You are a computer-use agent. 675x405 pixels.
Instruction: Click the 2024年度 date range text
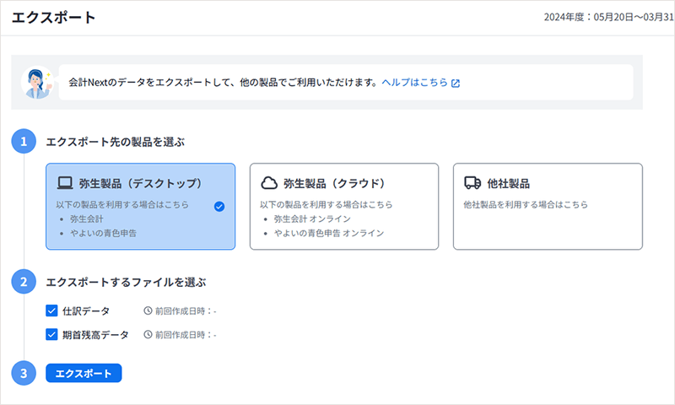(608, 17)
